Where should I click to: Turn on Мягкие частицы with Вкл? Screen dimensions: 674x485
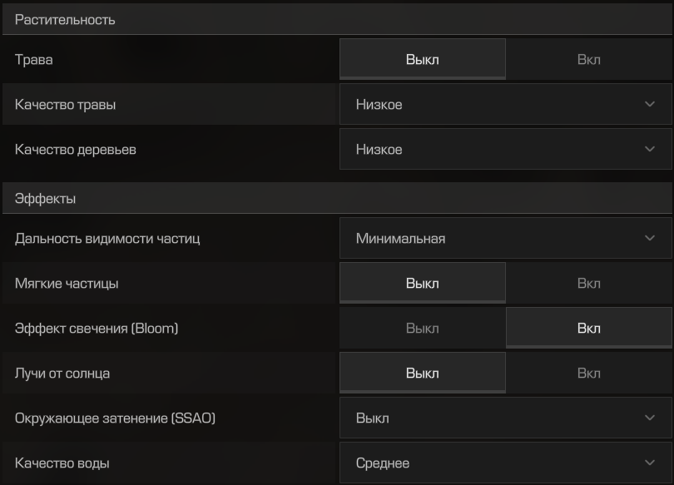tap(589, 283)
